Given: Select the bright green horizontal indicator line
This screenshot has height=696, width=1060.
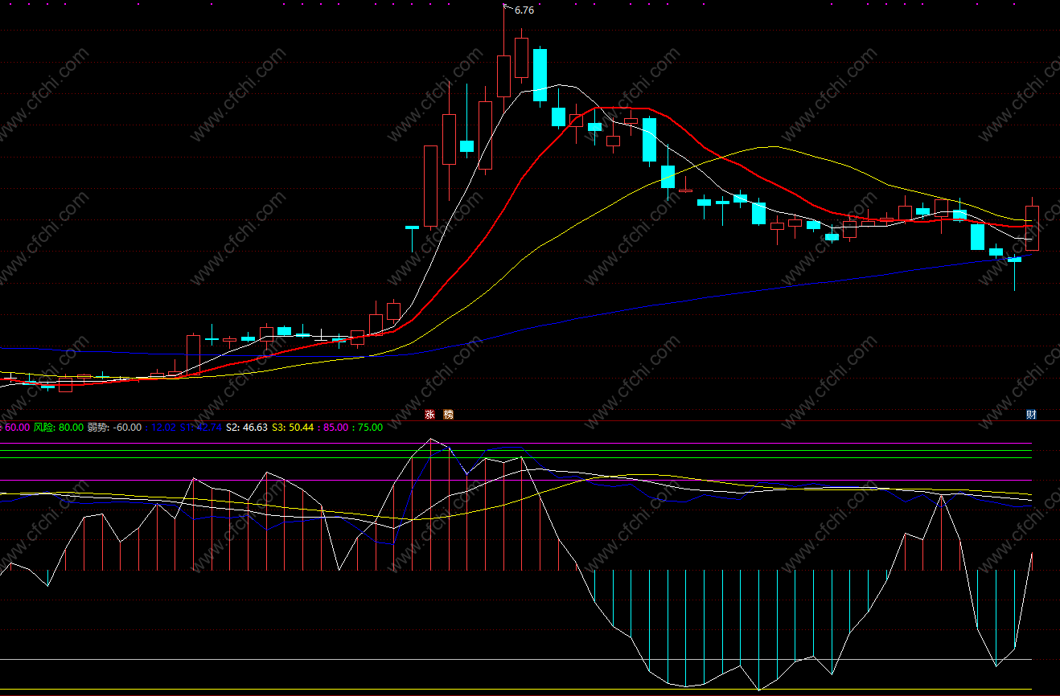Looking at the screenshot, I should pos(515,451).
